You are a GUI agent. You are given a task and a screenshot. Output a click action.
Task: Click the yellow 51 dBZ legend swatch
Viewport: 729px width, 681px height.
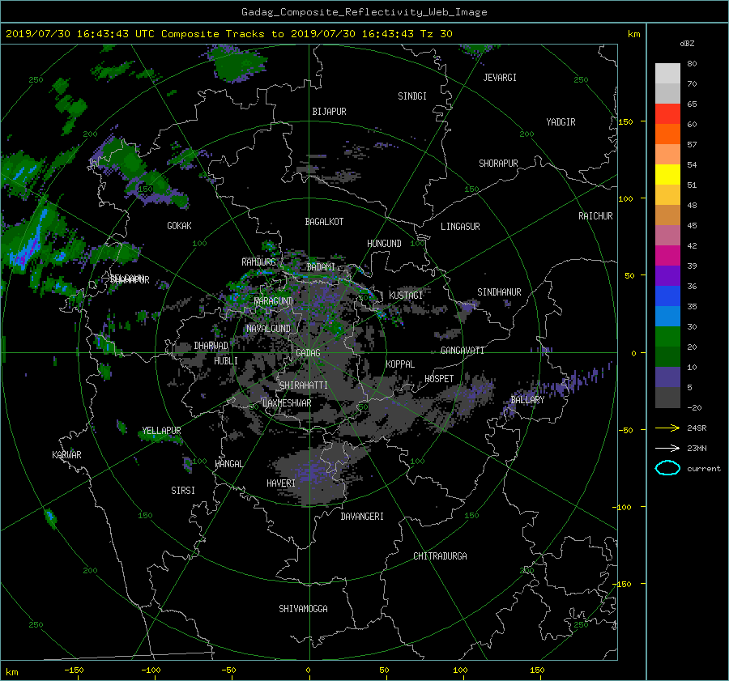667,174
